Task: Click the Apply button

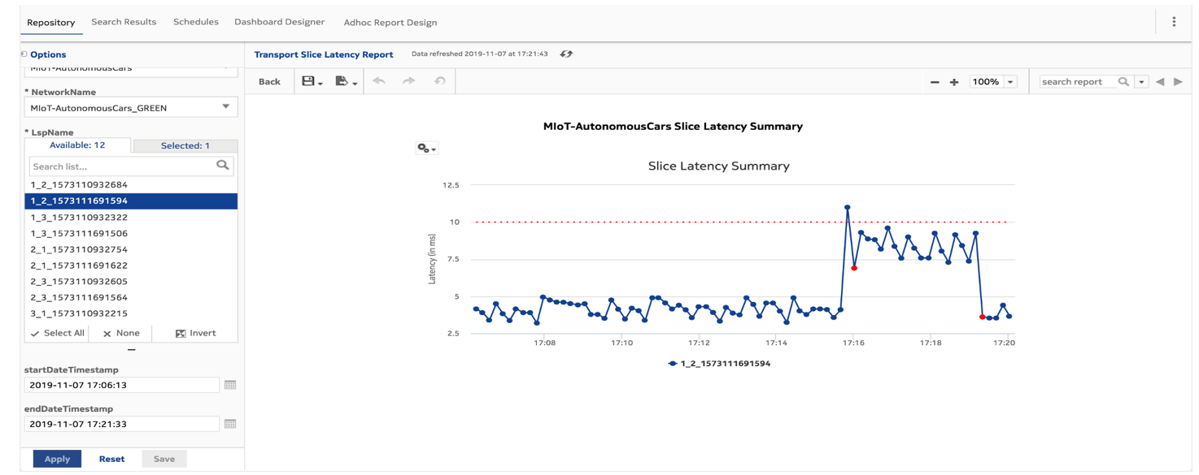Action: click(x=56, y=458)
